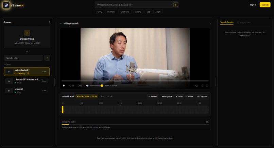Select the Dramatic mood filter
274x148 pixels.
[111, 12]
